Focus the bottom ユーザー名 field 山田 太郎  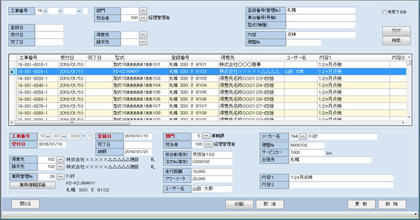tap(212, 188)
